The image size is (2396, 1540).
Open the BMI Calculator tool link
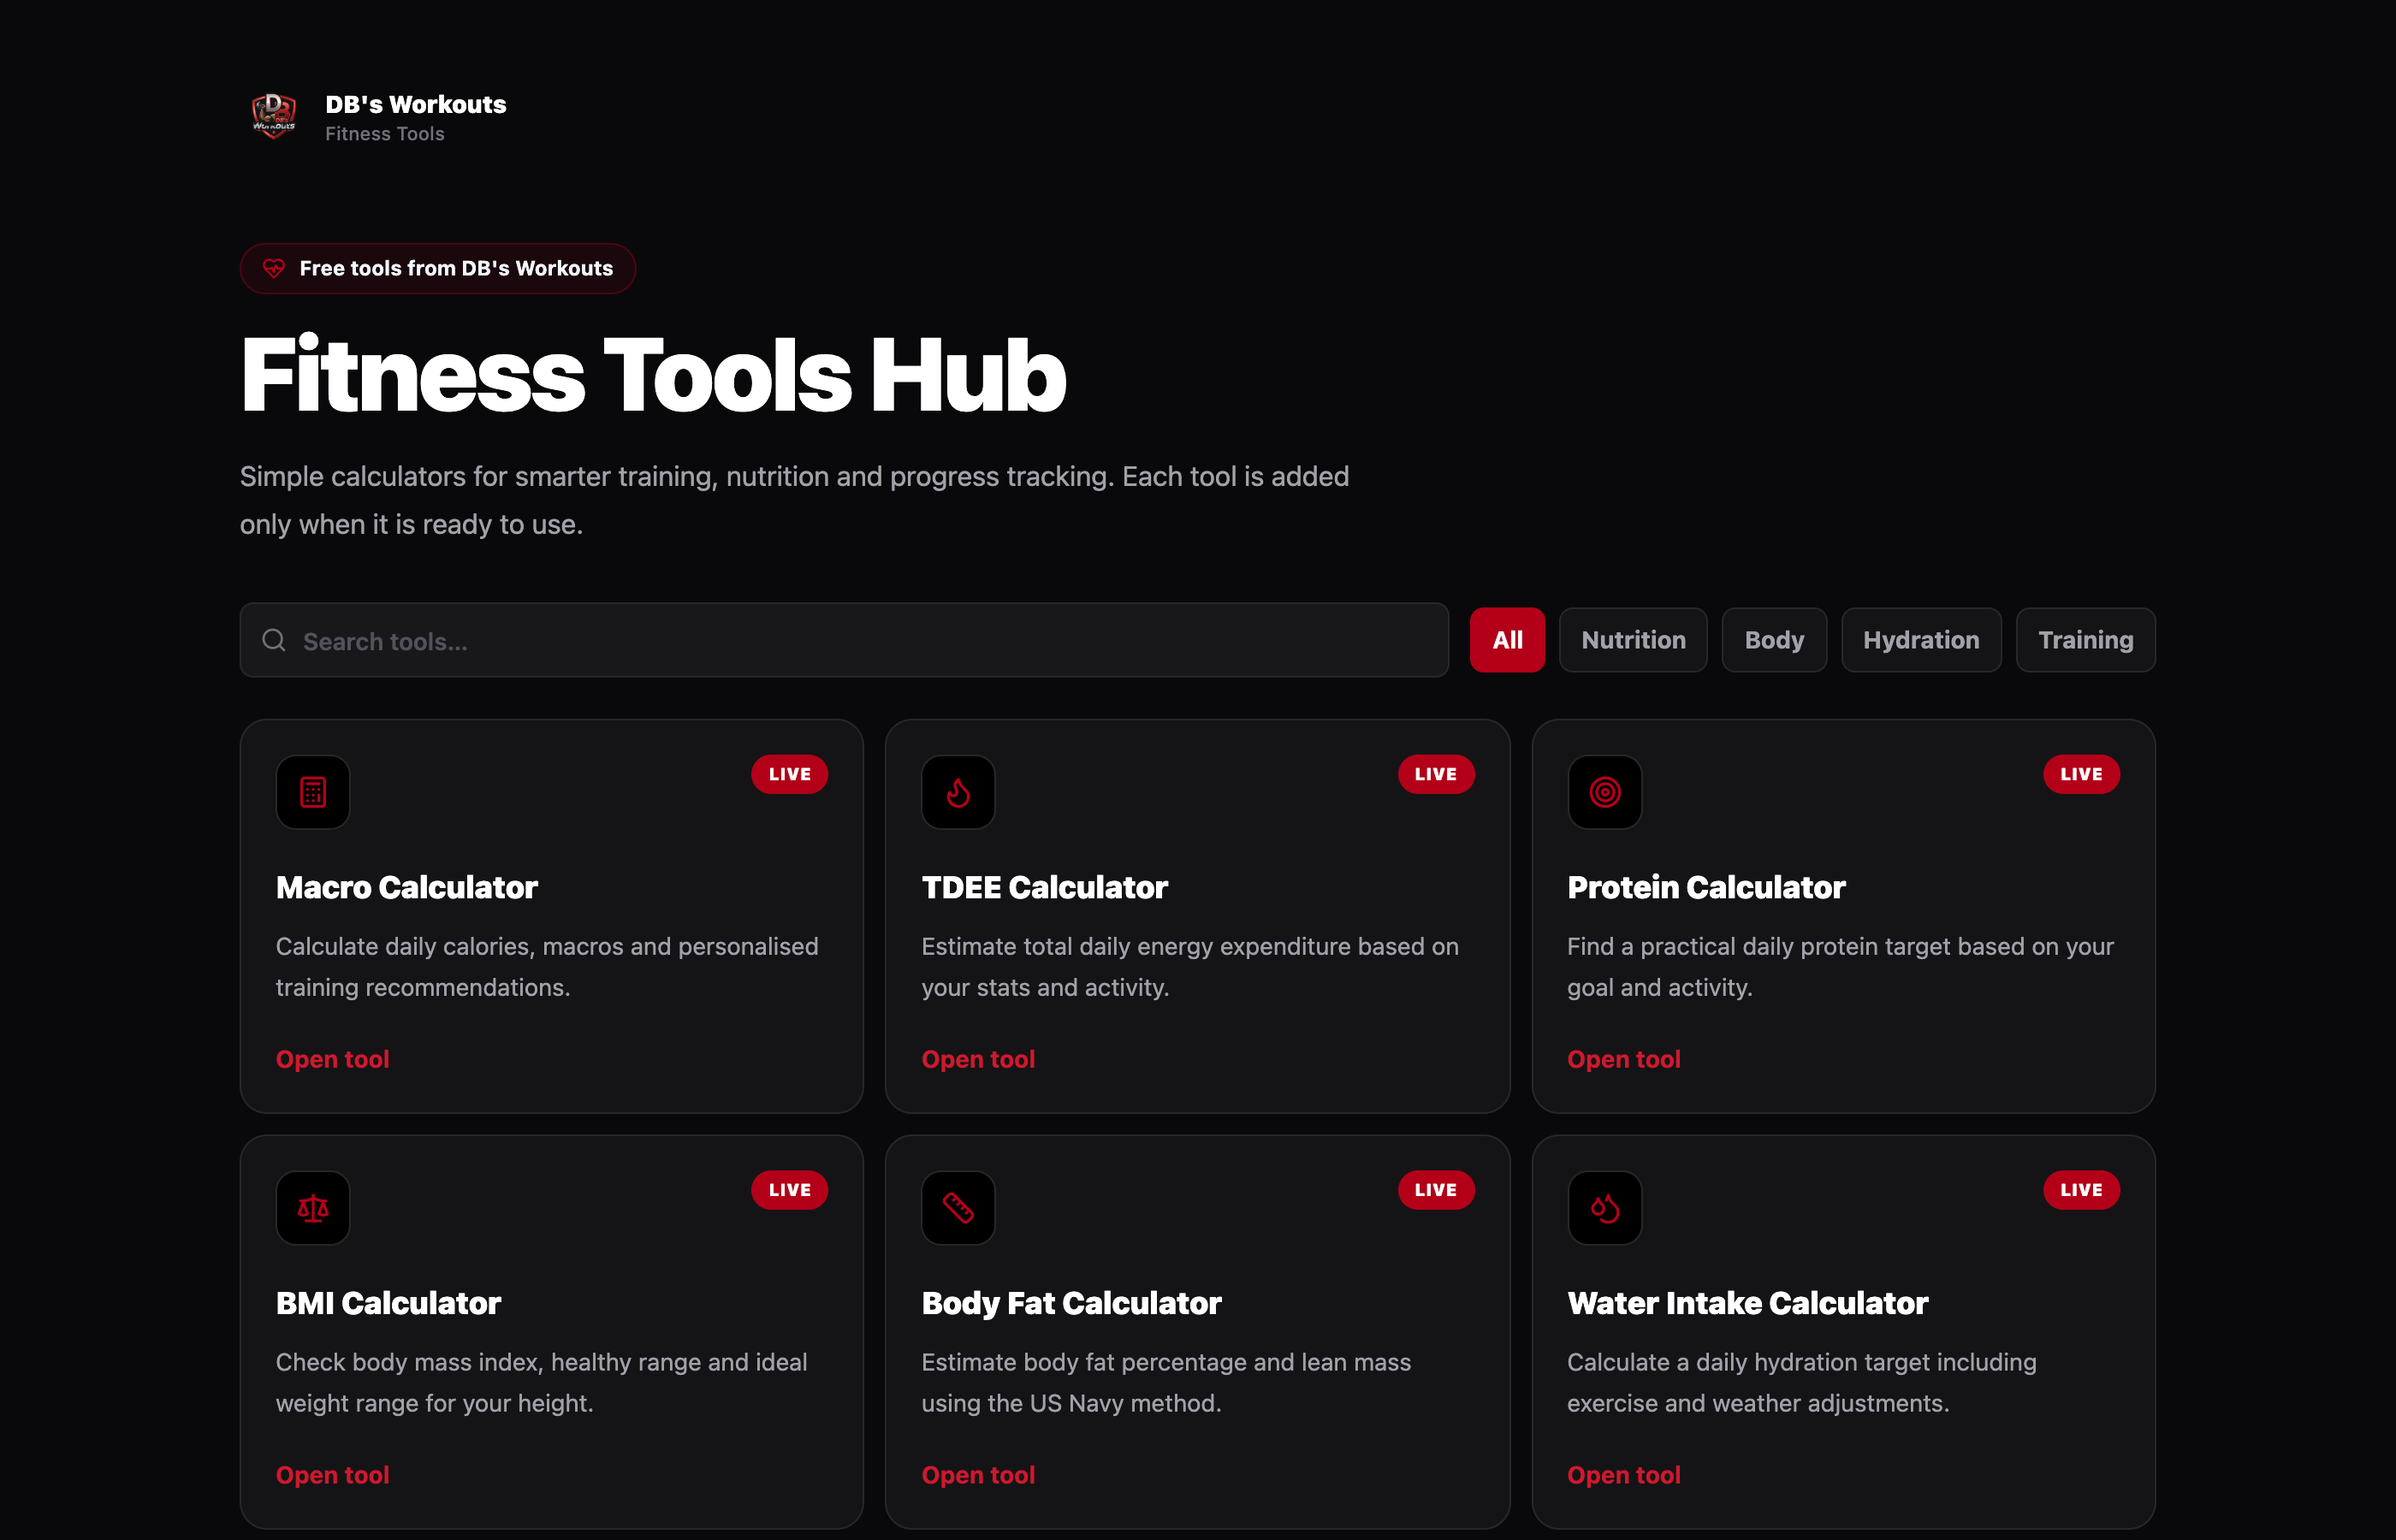[x=332, y=1475]
